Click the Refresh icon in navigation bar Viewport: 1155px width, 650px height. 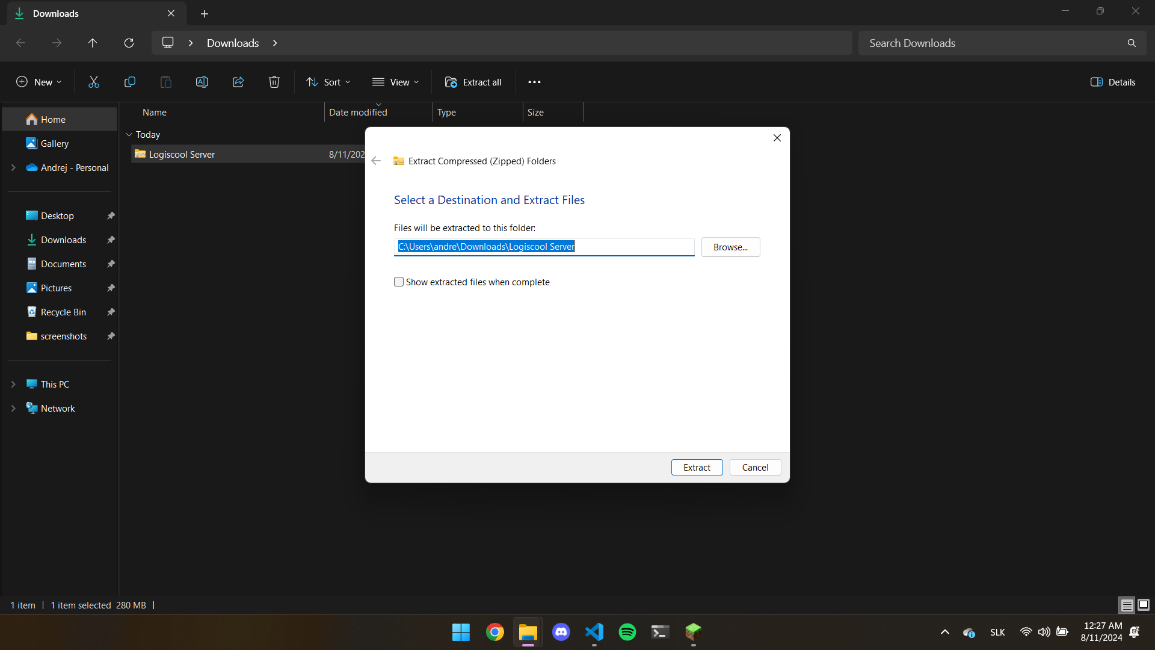129,43
